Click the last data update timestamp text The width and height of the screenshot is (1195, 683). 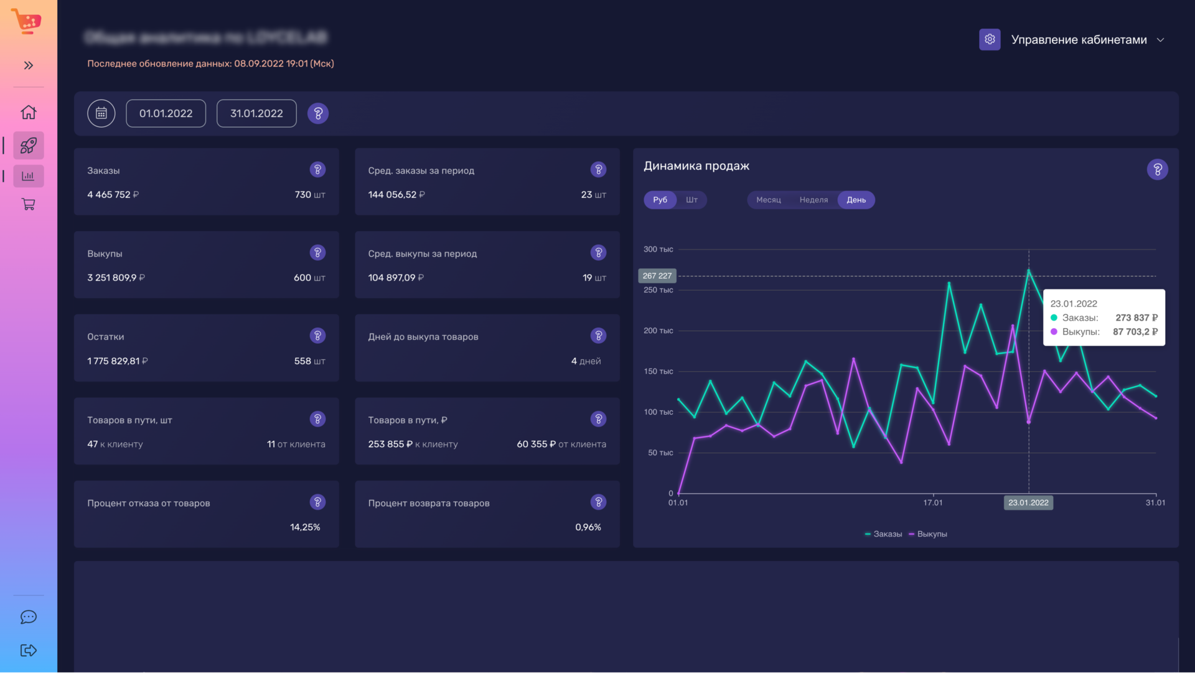(210, 64)
